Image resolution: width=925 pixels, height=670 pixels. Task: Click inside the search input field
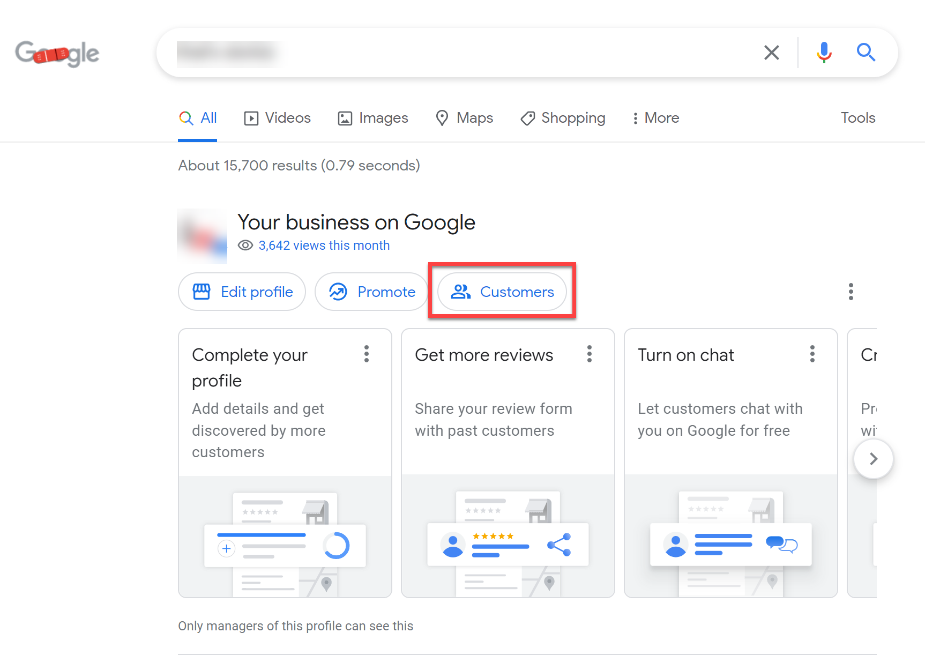click(429, 53)
